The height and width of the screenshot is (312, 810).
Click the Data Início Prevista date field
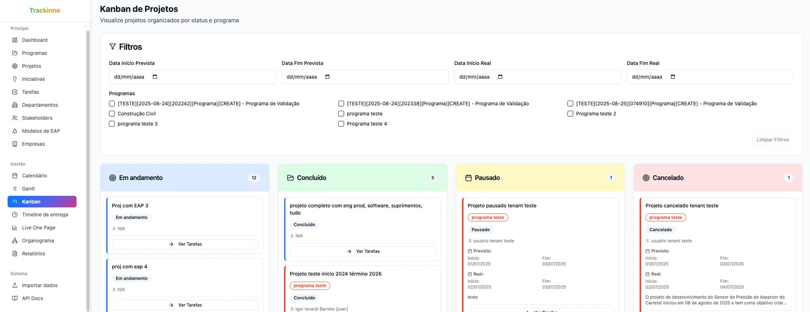(x=192, y=77)
